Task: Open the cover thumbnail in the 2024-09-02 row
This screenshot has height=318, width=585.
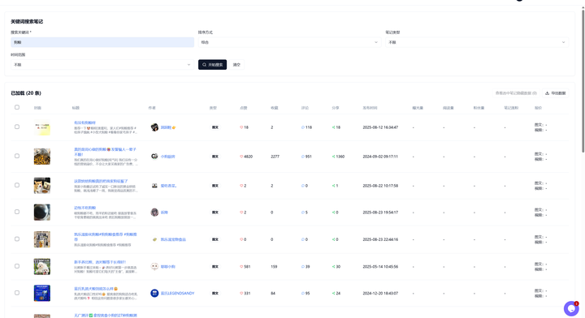Action: click(42, 157)
